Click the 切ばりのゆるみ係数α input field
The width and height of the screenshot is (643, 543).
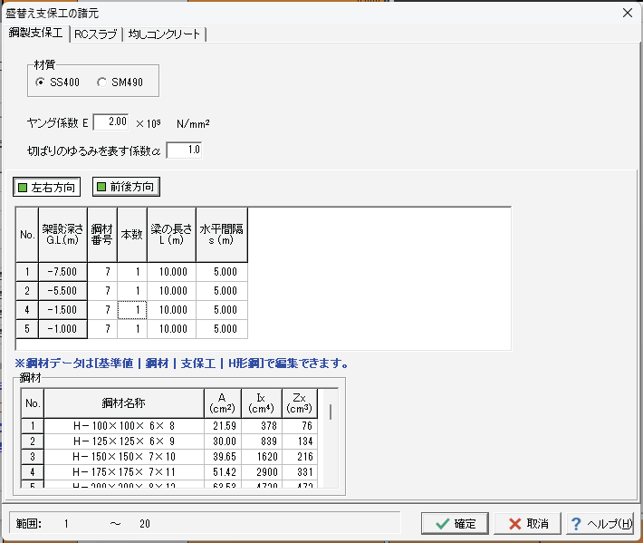click(x=184, y=150)
